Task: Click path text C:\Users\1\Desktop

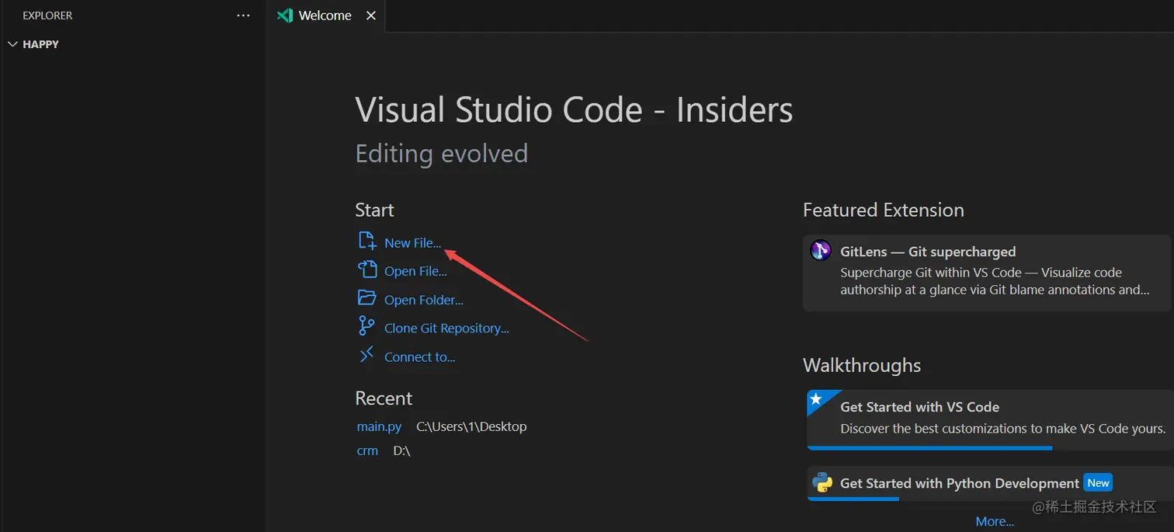Action: coord(471,426)
